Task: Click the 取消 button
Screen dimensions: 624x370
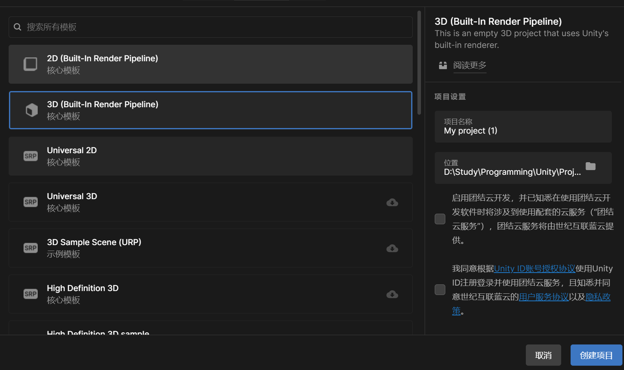Action: [543, 355]
